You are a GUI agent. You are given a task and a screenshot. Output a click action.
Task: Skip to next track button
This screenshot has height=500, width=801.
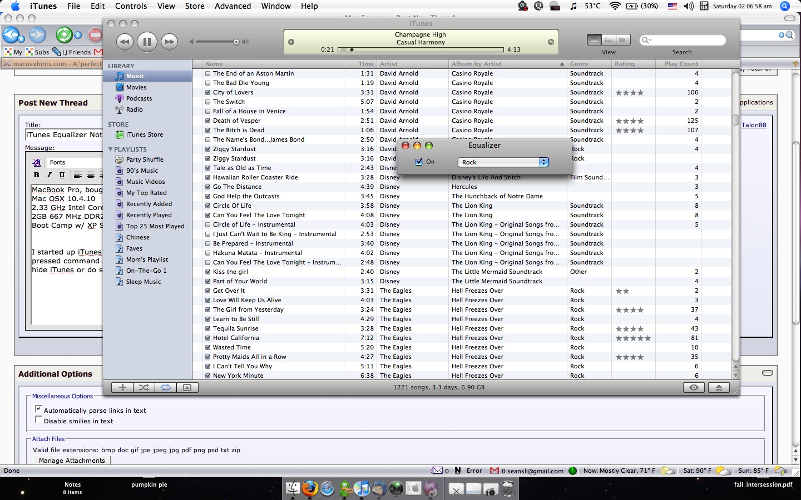tap(169, 42)
